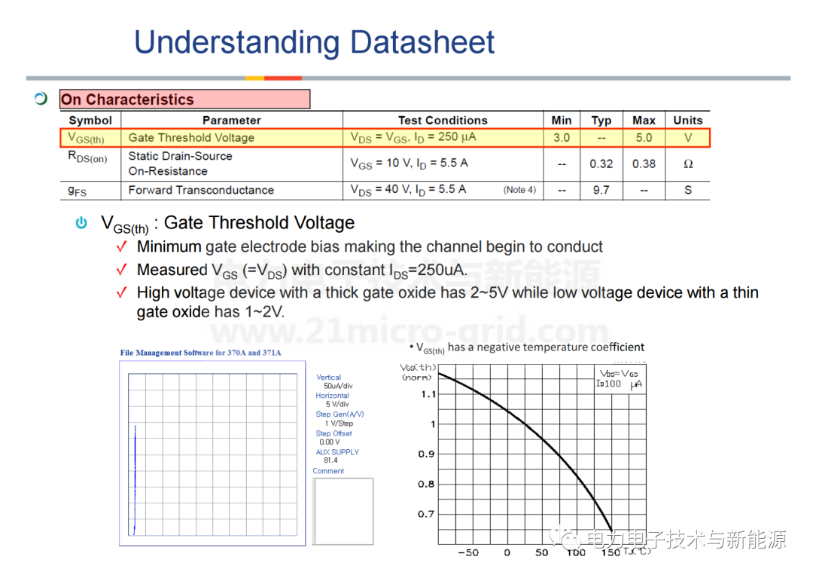This screenshot has width=813, height=575.
Task: Click the 'Minimum gate electrode bias' bullet sentence
Action: tap(370, 247)
